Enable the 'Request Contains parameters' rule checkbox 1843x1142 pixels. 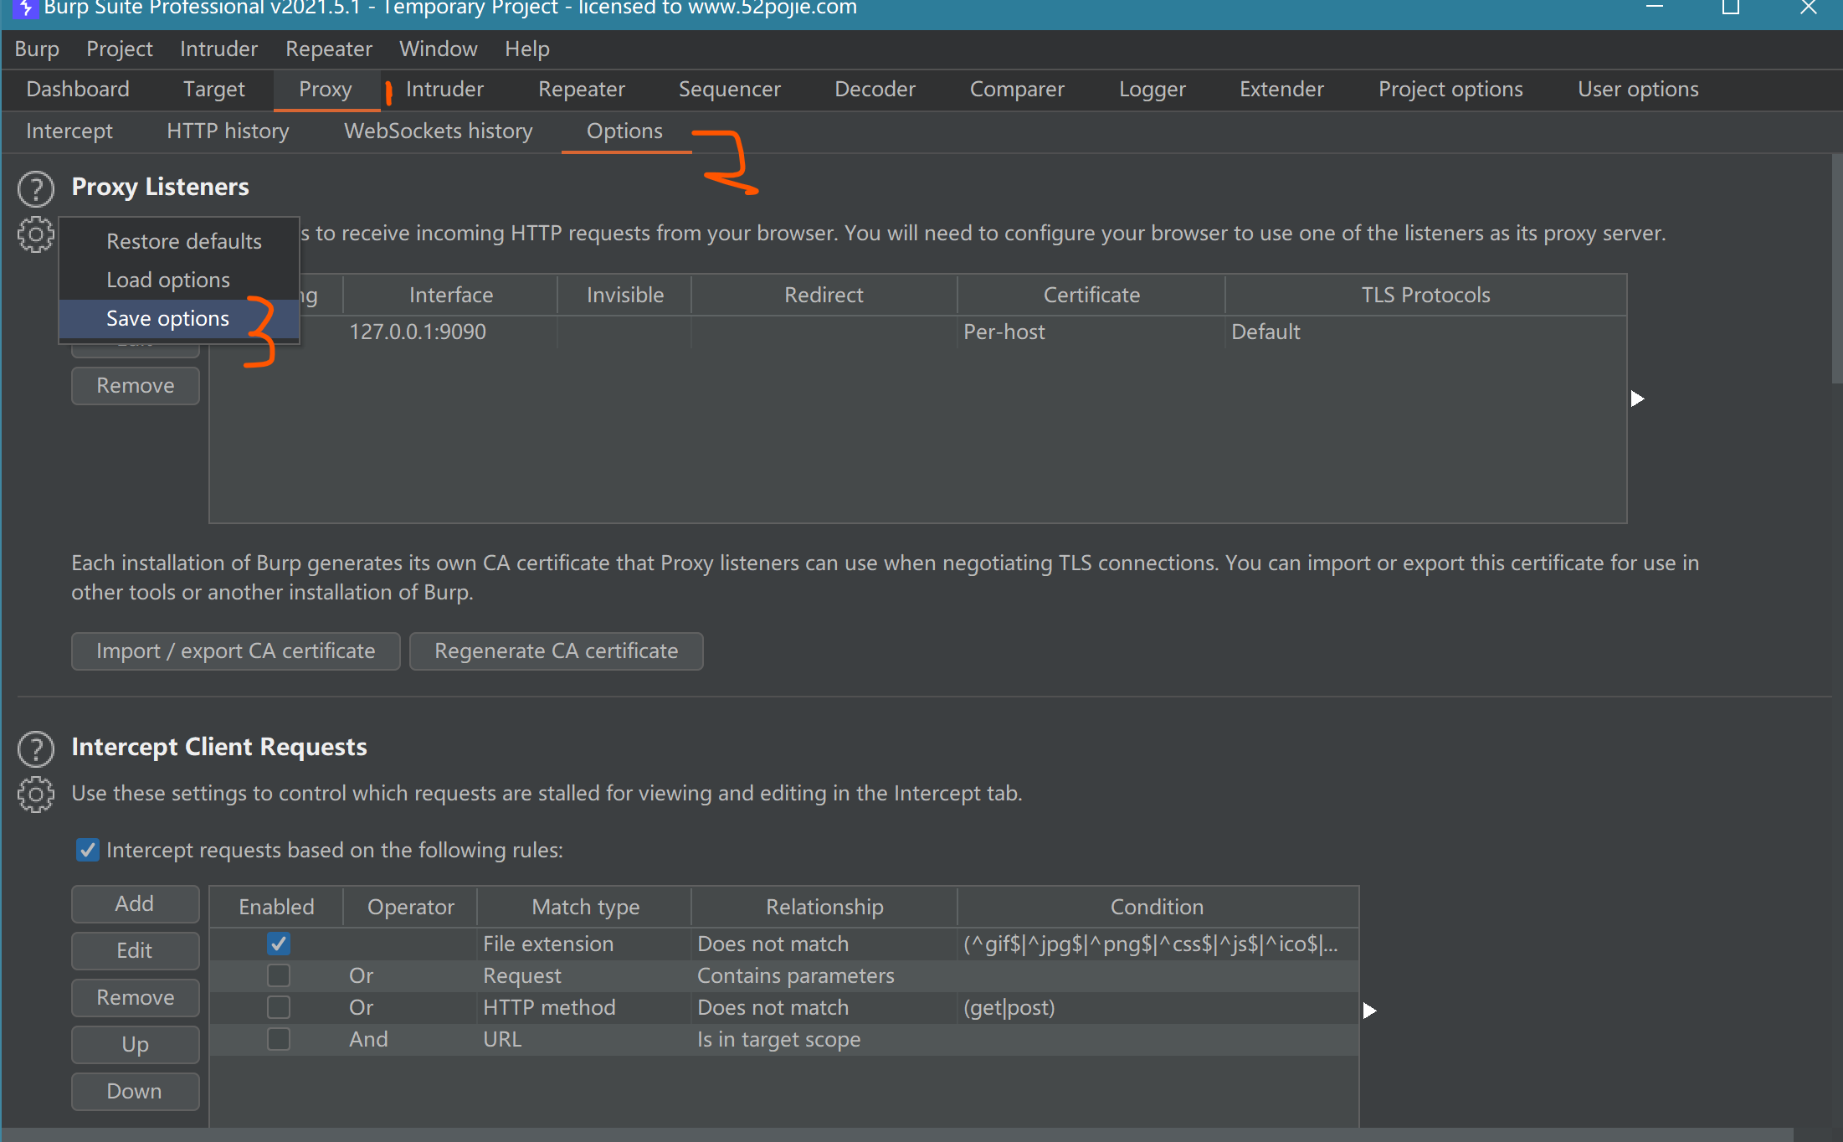(x=279, y=975)
